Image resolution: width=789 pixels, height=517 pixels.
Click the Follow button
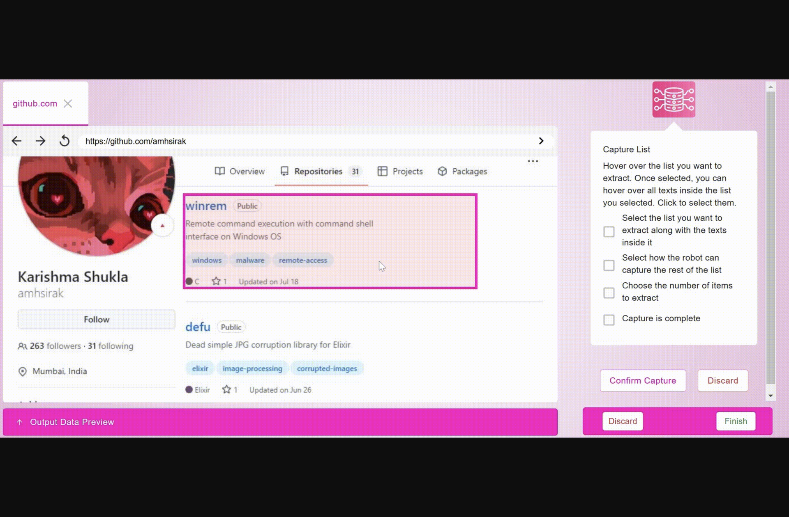(x=97, y=319)
